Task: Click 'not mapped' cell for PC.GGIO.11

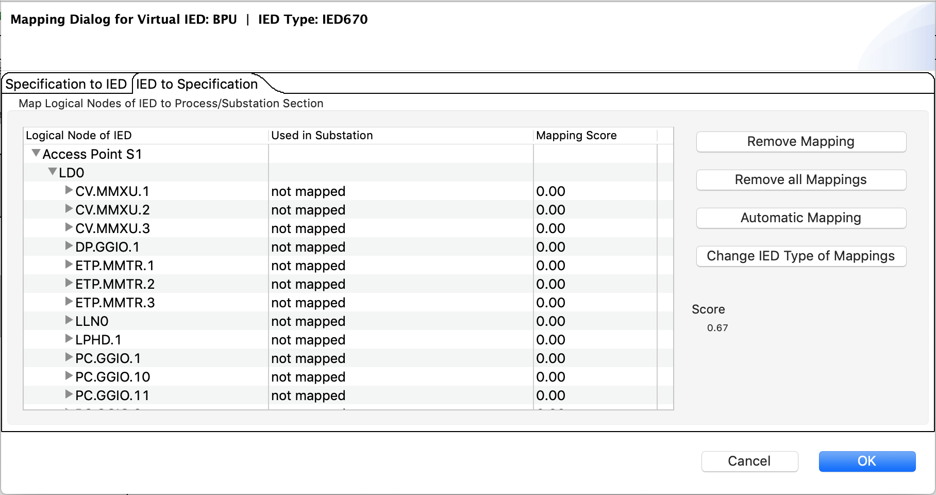Action: click(308, 395)
